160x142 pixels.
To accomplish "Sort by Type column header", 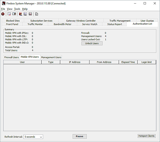I will click(51, 62).
